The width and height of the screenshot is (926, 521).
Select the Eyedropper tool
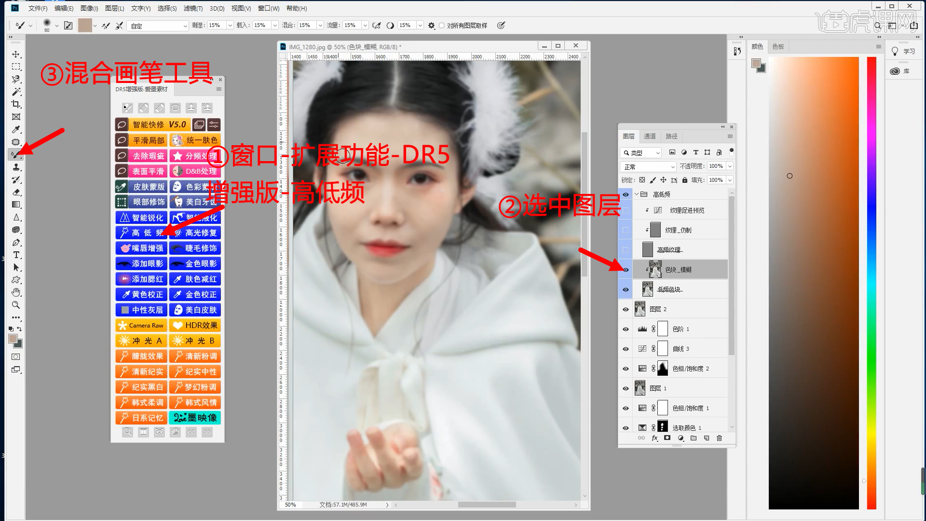pyautogui.click(x=16, y=129)
